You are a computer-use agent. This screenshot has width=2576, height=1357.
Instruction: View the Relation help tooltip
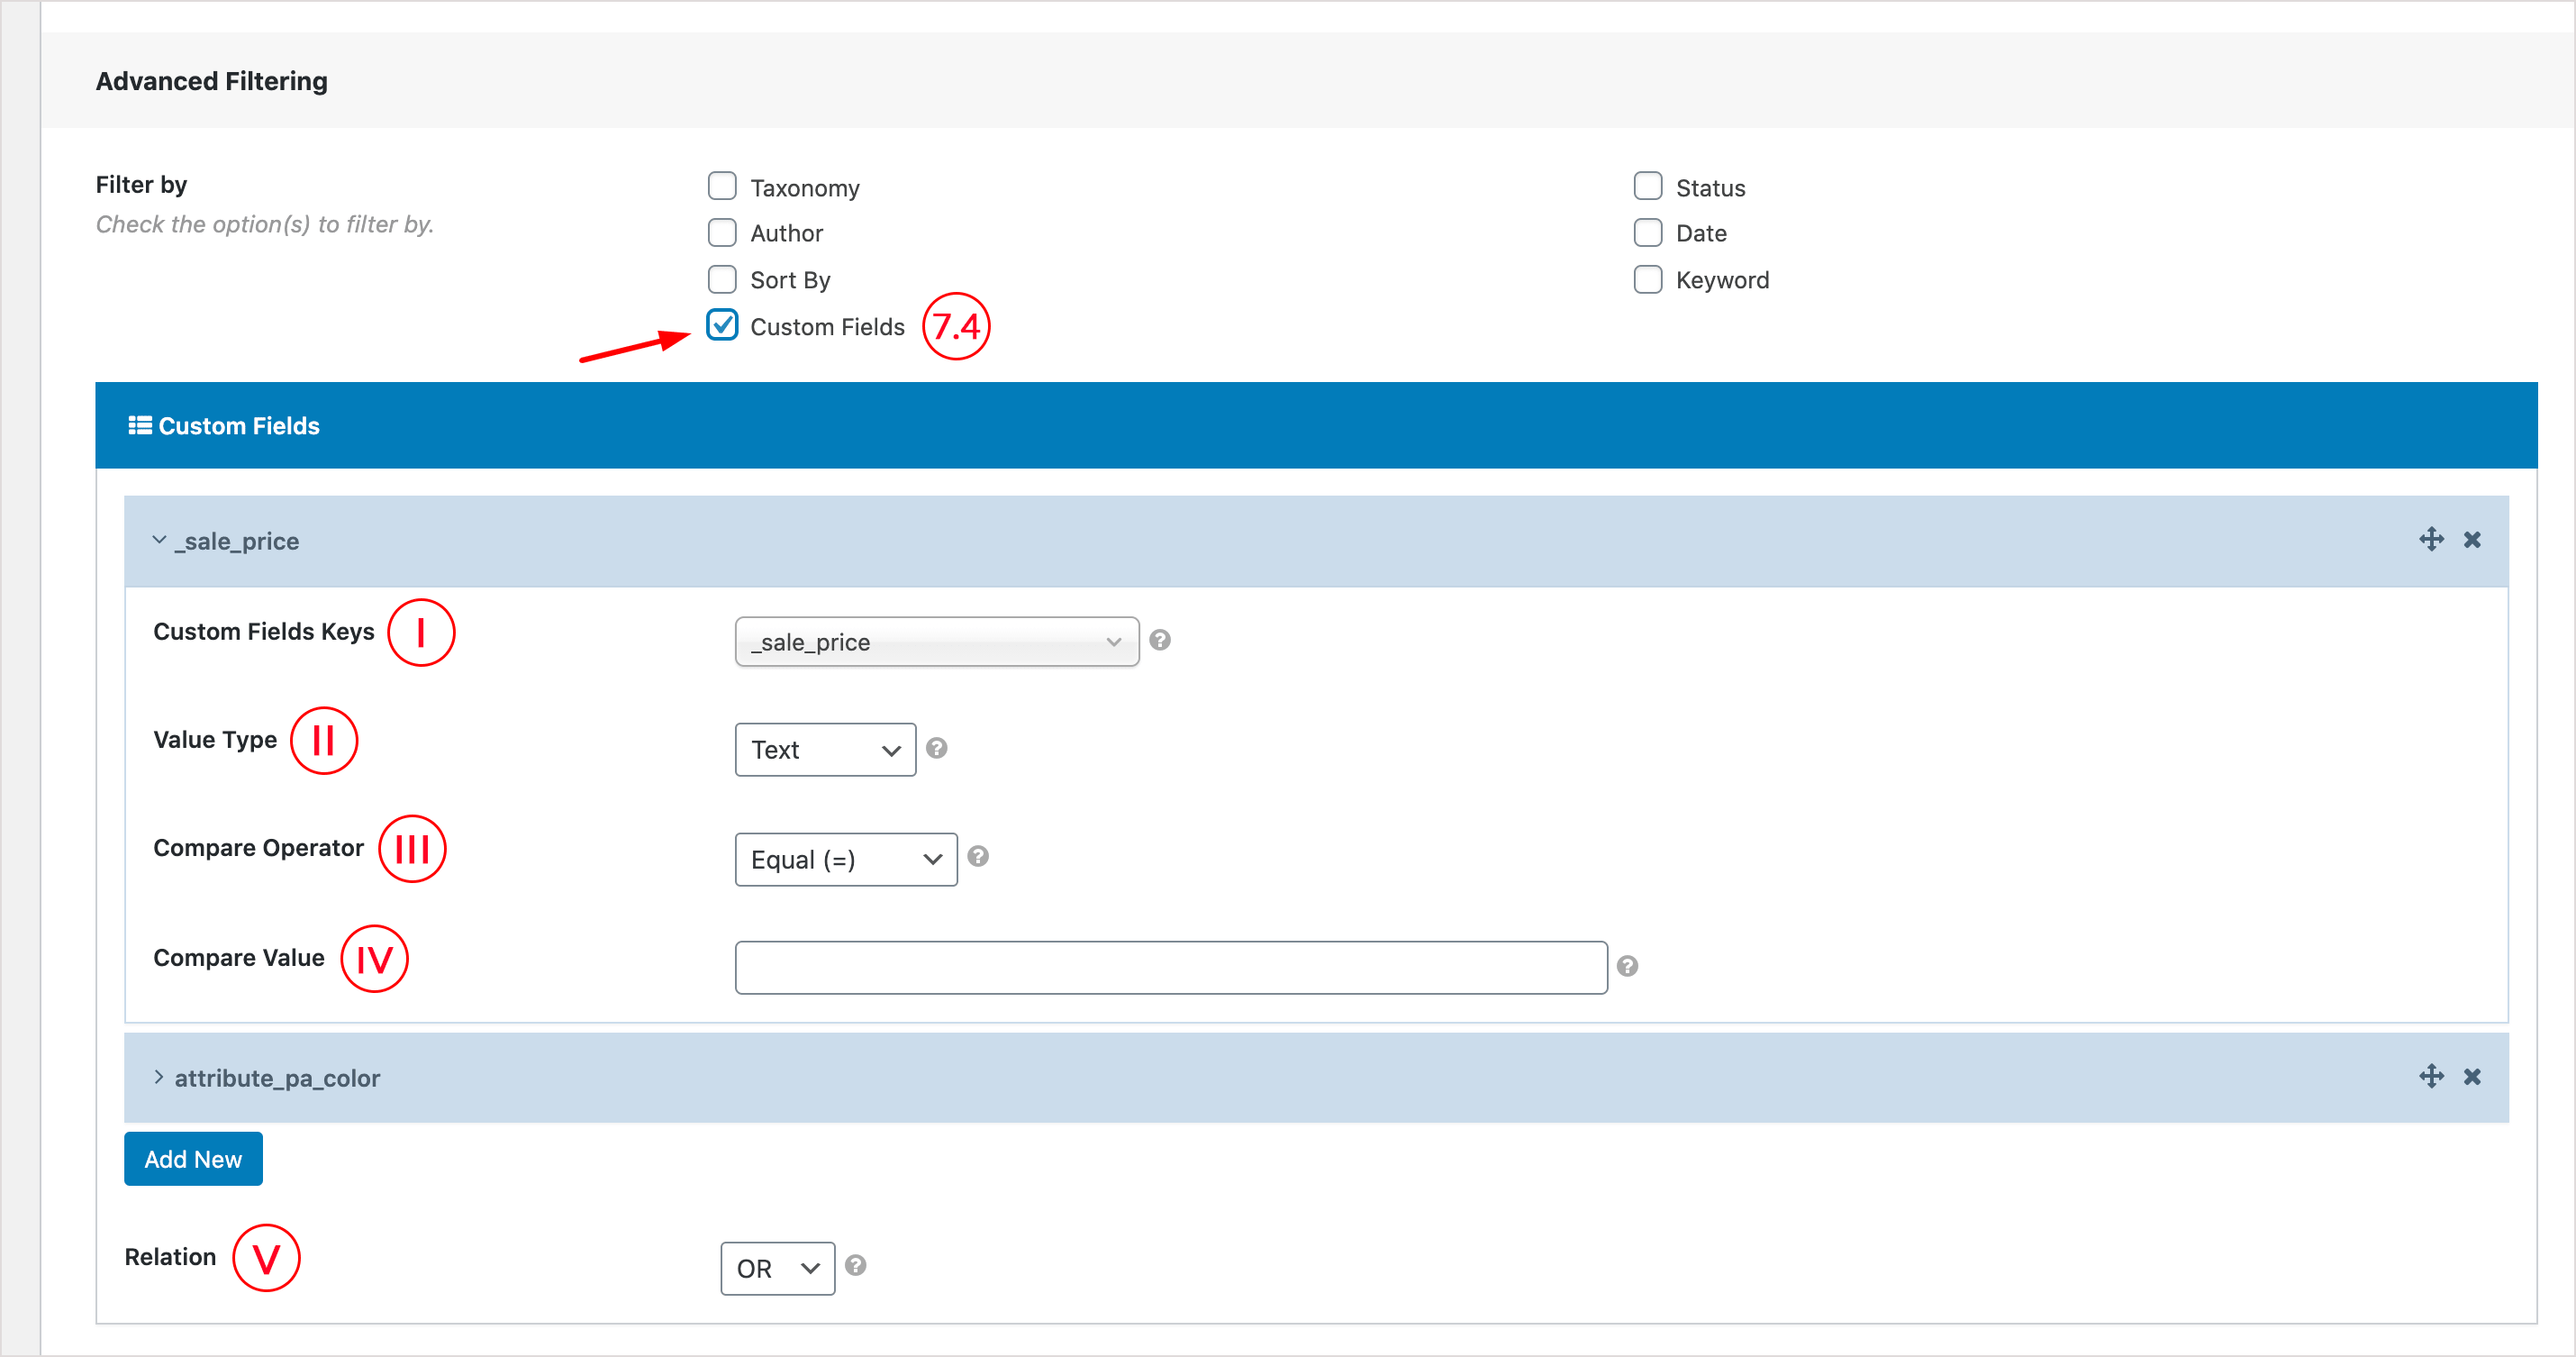coord(855,1266)
